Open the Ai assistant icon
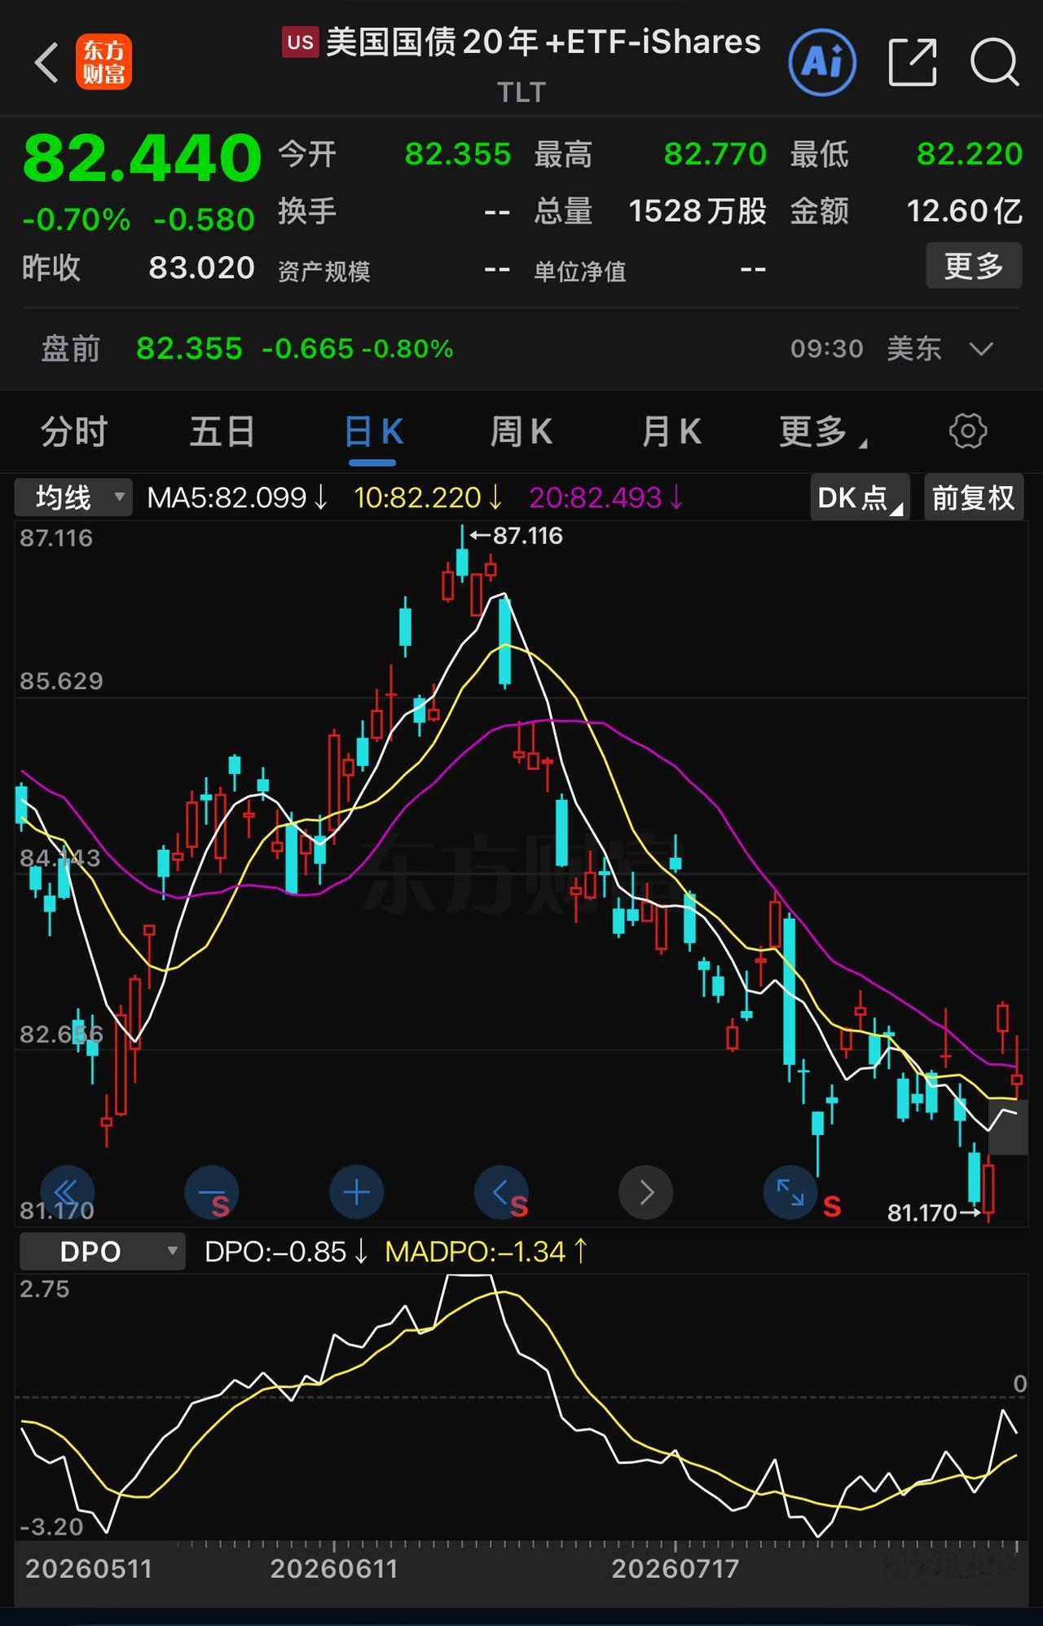The image size is (1043, 1626). click(822, 62)
